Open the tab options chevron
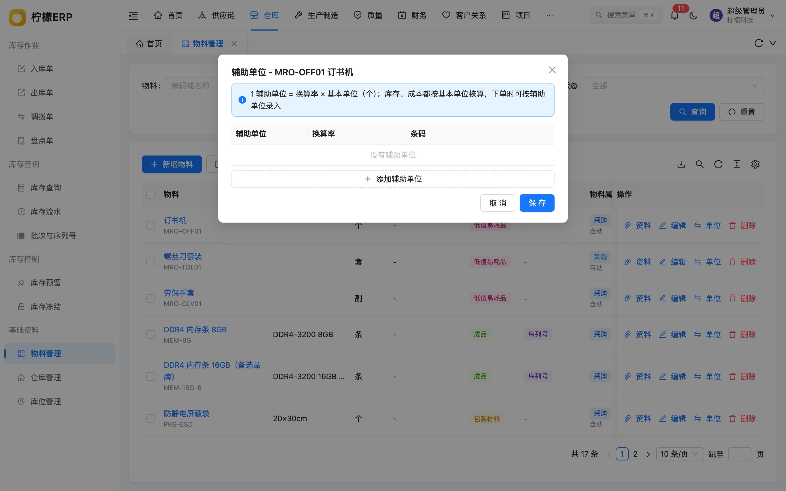The width and height of the screenshot is (786, 491). (x=773, y=43)
